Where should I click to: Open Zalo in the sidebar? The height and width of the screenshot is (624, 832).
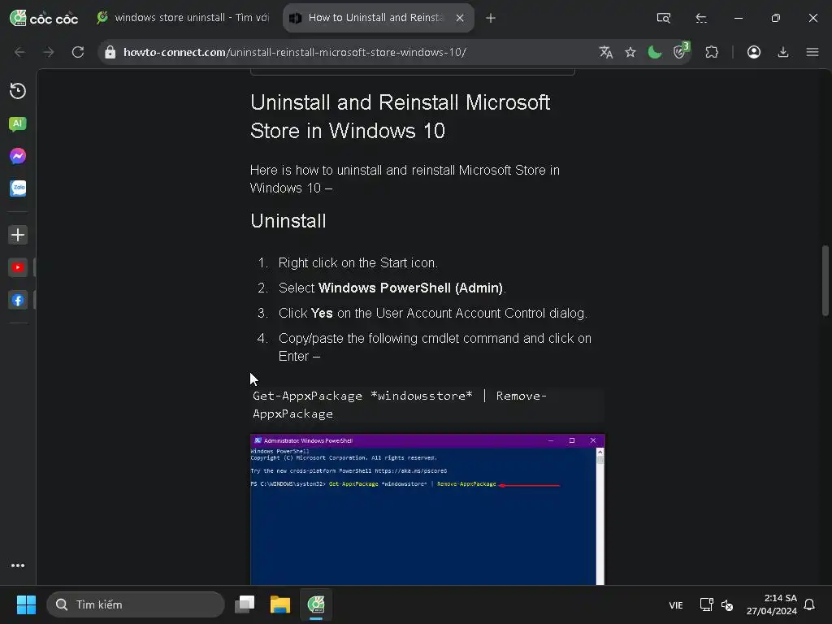[x=18, y=188]
